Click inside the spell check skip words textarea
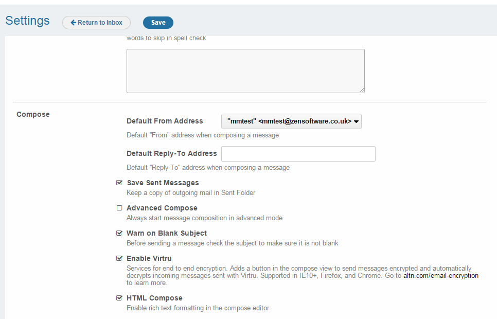The height and width of the screenshot is (319, 497). point(245,71)
